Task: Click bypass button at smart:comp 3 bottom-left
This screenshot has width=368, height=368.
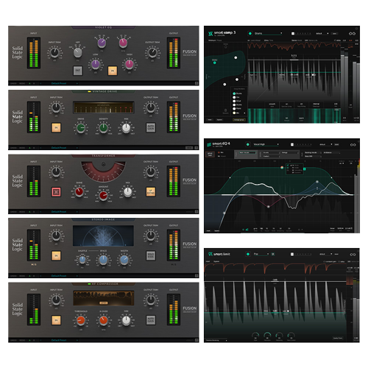Action: point(219,120)
